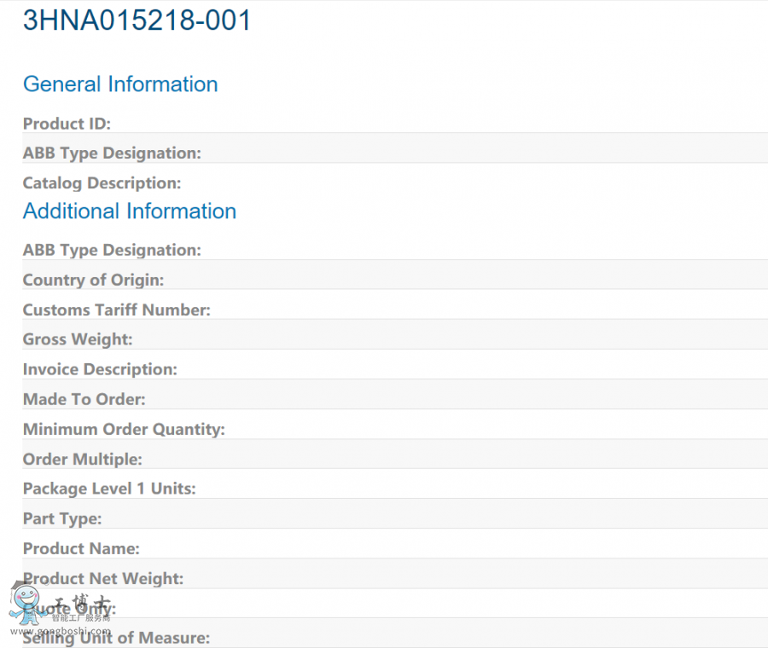The height and width of the screenshot is (648, 768).
Task: Click "ABB Type Designation:" under Additional Information
Action: [x=112, y=250]
